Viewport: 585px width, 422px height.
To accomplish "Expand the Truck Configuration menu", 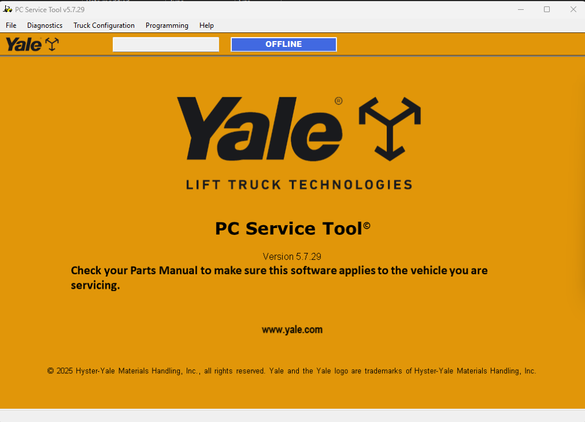I will pyautogui.click(x=104, y=25).
